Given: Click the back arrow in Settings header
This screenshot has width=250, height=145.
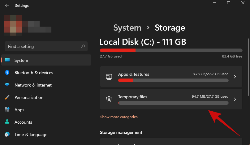Looking at the screenshot, I should point(7,5).
